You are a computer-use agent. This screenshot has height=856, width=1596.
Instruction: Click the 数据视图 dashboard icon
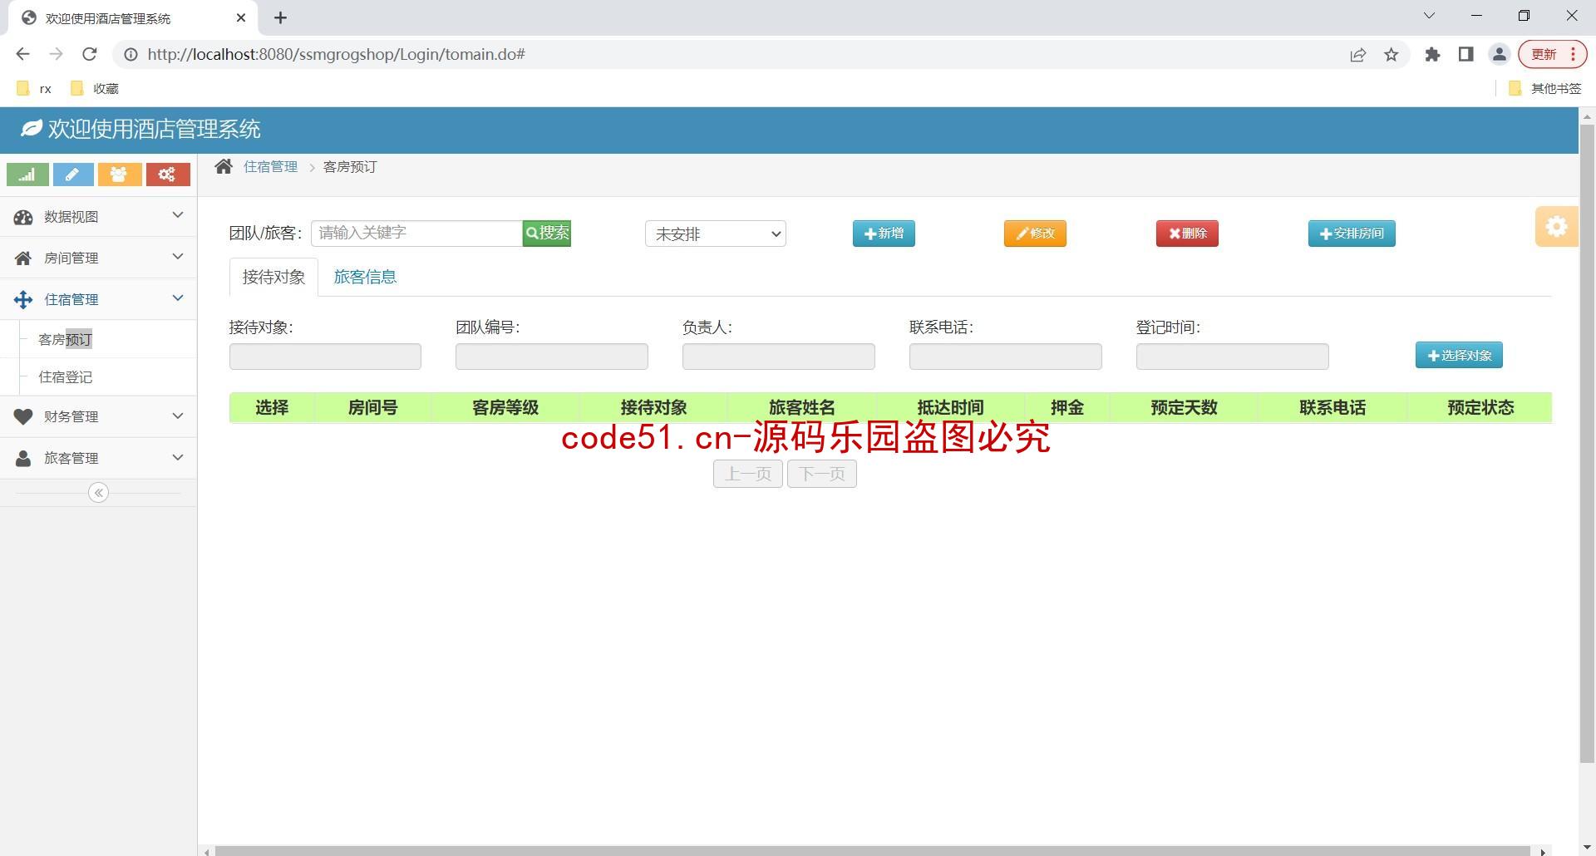[x=23, y=217]
